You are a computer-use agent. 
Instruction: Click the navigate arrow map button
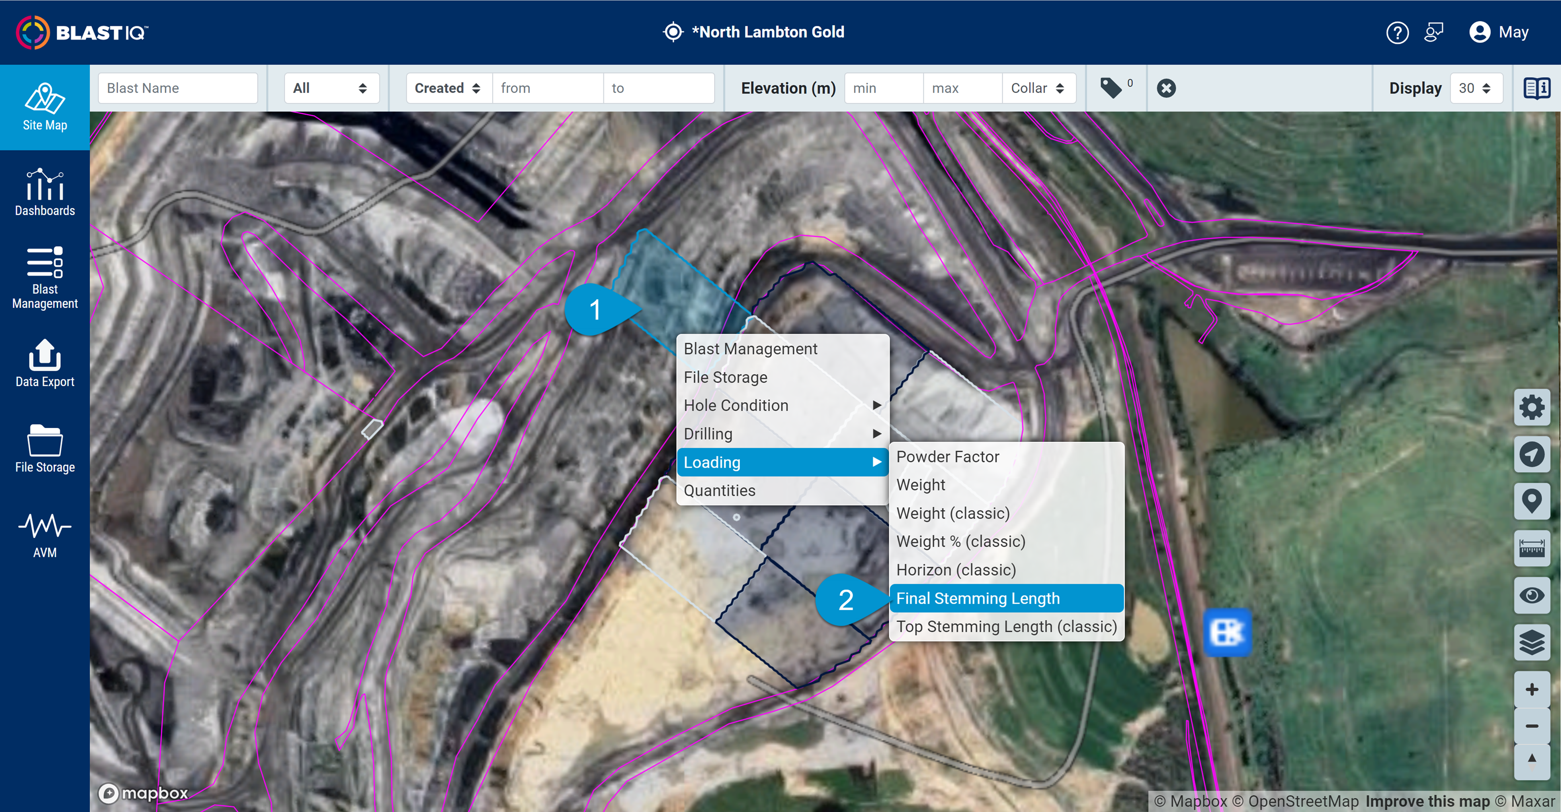point(1532,454)
